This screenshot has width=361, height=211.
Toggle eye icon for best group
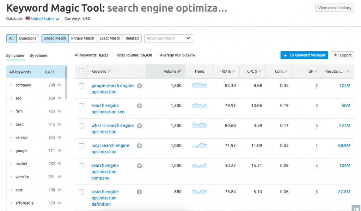pos(59,125)
